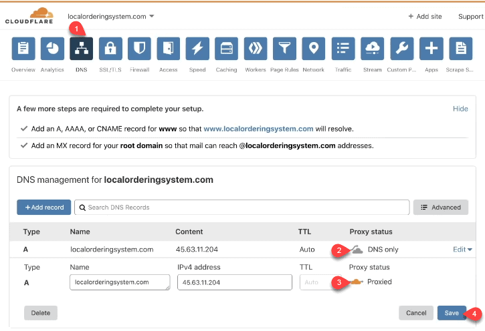
Task: Open the Page Rules funnel icon
Action: point(284,49)
